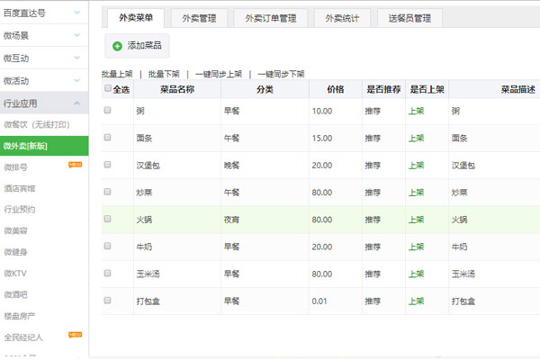Click the 是否上架 column header
The width and height of the screenshot is (540, 360).
(x=427, y=90)
